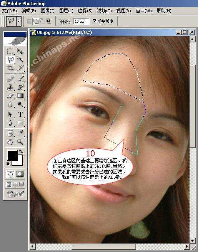
Task: Open the 图层(L) menu
Action: point(66,11)
